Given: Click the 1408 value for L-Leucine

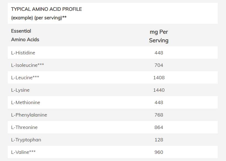Looking at the screenshot, I should (159, 78).
